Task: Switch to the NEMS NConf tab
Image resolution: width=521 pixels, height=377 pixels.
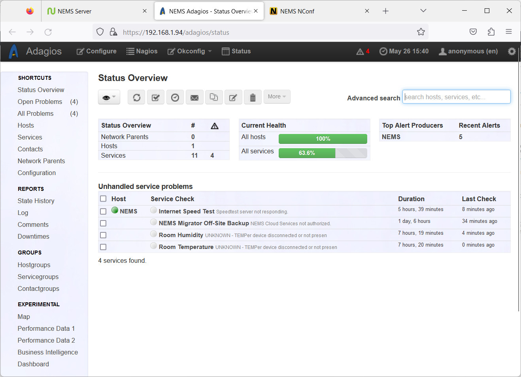Action: pyautogui.click(x=320, y=11)
